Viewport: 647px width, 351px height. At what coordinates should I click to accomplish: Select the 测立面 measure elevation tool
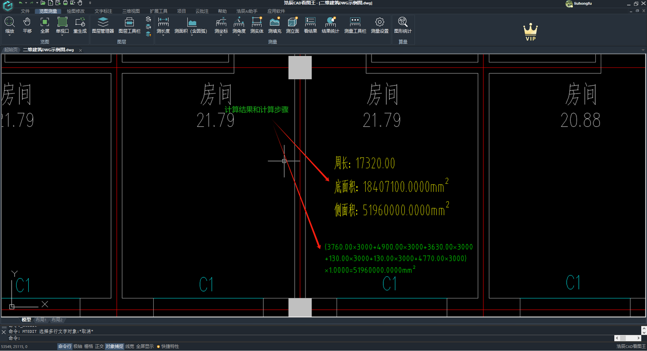click(x=292, y=25)
